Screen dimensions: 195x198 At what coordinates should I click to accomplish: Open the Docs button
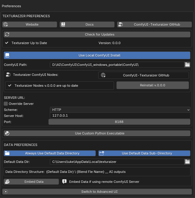[87, 24]
